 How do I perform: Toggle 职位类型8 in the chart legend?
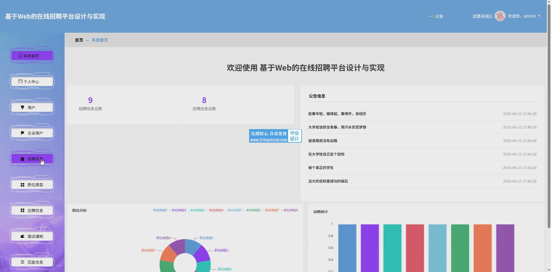pos(290,210)
